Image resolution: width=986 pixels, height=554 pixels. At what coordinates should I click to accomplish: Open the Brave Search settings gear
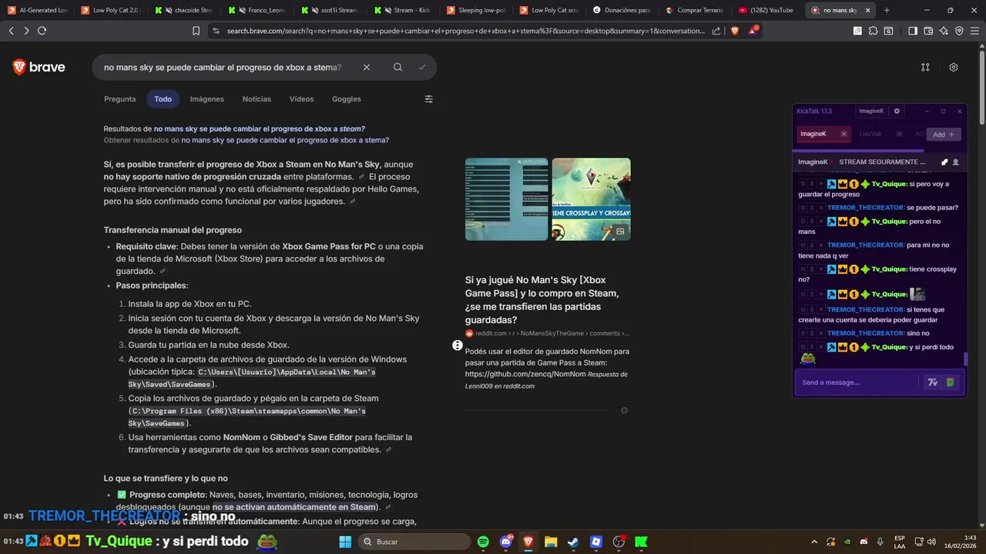click(x=954, y=67)
